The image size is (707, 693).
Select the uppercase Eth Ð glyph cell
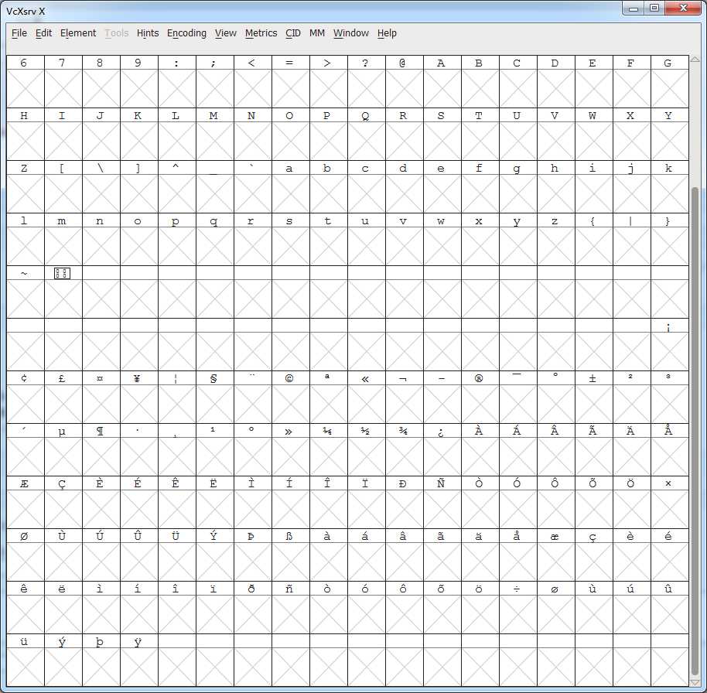[x=405, y=503]
